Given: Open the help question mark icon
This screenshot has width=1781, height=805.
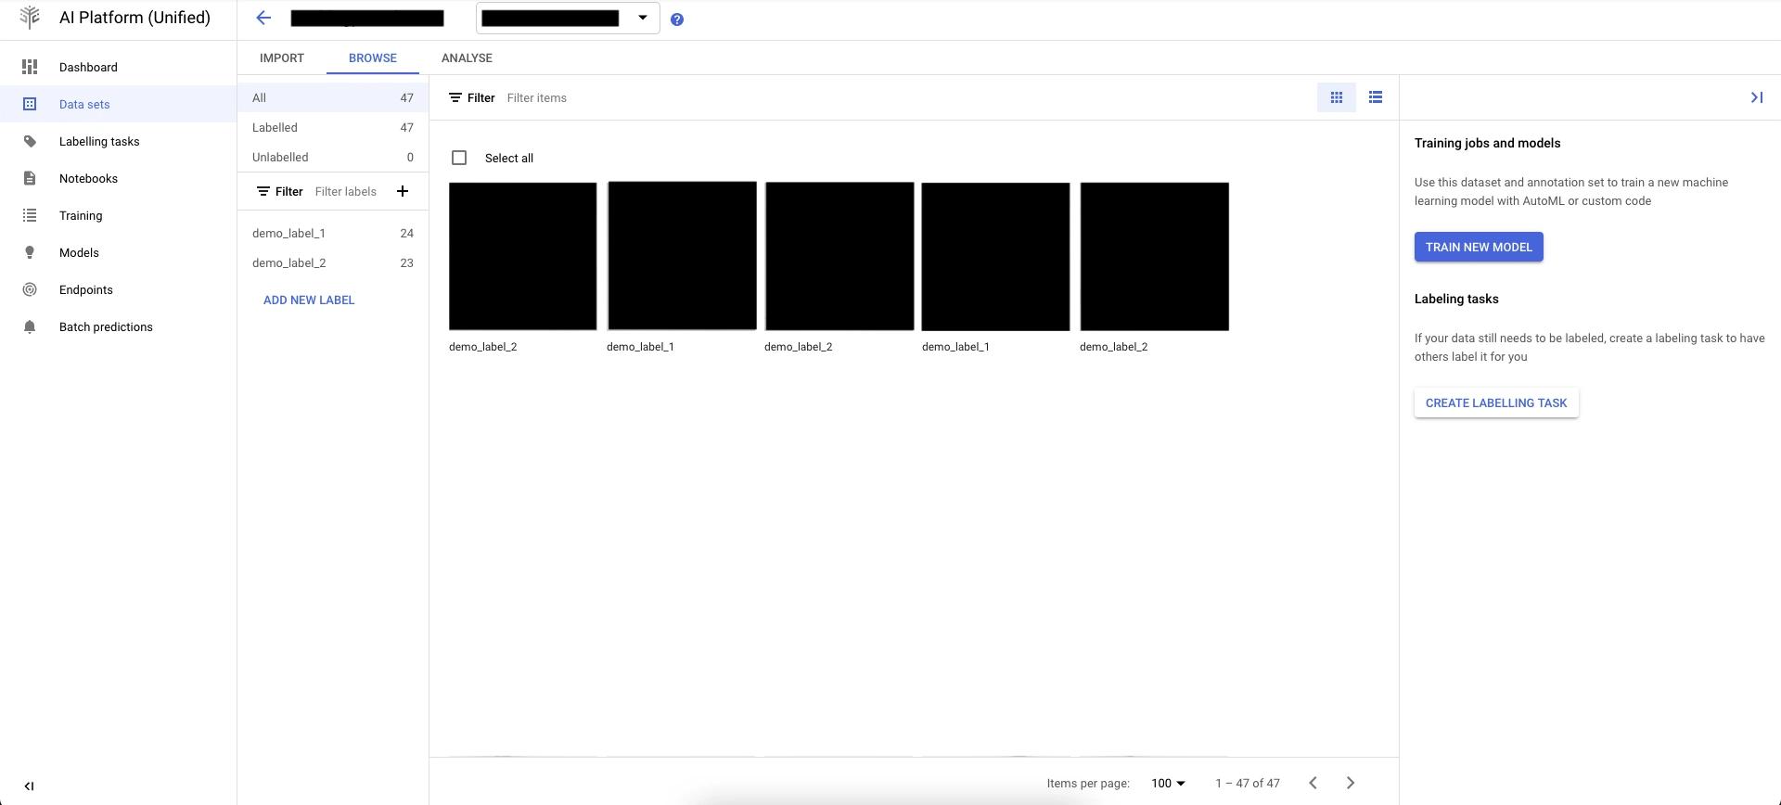Looking at the screenshot, I should click(x=677, y=19).
